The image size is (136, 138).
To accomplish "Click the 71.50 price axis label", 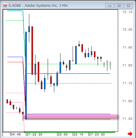I will pos(127,119).
